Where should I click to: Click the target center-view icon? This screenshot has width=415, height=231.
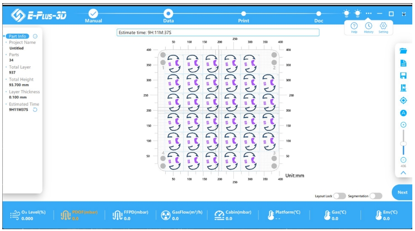tap(403, 100)
